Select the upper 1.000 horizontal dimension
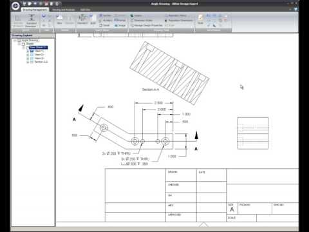 [x=186, y=114]
